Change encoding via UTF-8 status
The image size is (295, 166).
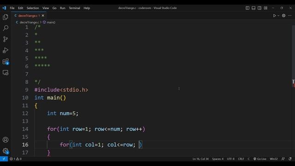(230, 159)
